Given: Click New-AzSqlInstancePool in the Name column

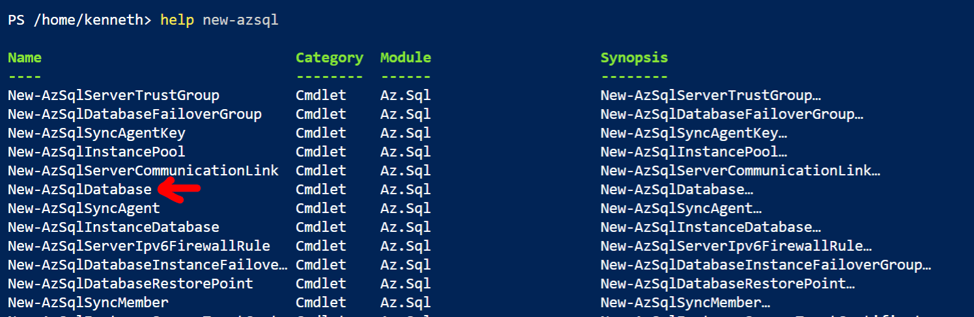Looking at the screenshot, I should pos(96,152).
